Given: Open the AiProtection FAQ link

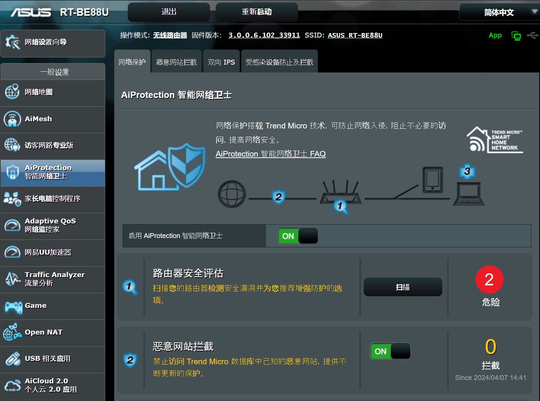Looking at the screenshot, I should pos(271,154).
